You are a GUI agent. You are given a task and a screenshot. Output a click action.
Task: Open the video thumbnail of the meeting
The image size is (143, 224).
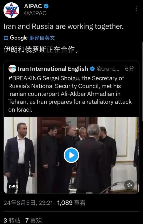(x=71, y=155)
